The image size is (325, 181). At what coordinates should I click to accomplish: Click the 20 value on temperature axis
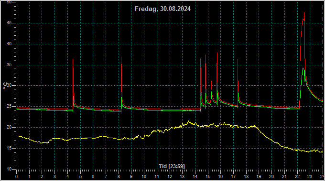coord(9,127)
